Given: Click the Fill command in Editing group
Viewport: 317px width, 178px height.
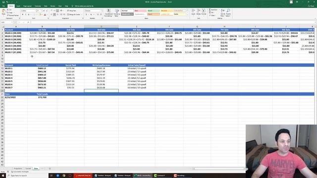Looking at the screenshot, I should (x=211, y=12).
